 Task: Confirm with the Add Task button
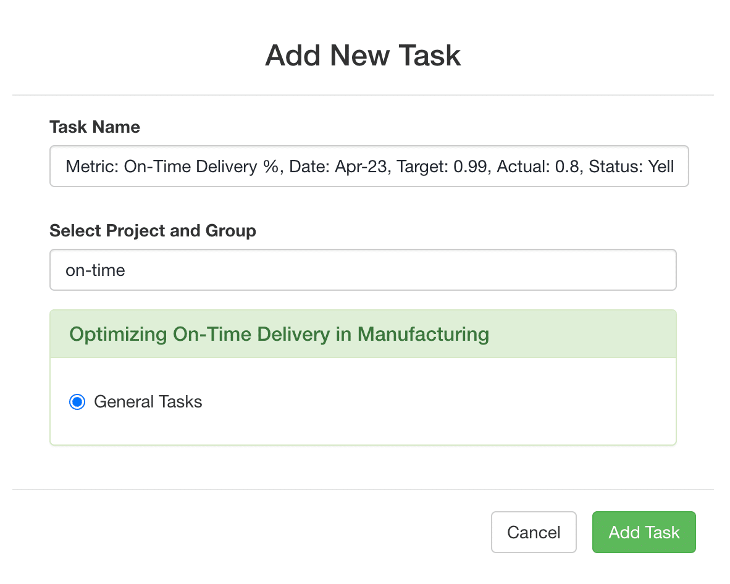tap(644, 532)
